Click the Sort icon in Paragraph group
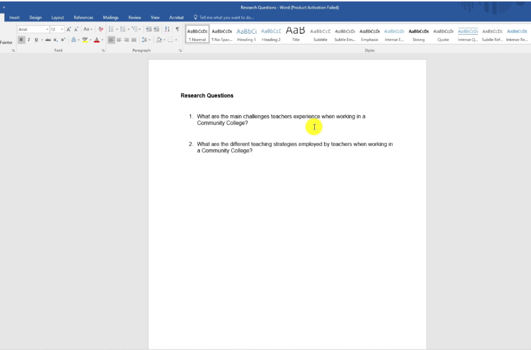 point(166,30)
